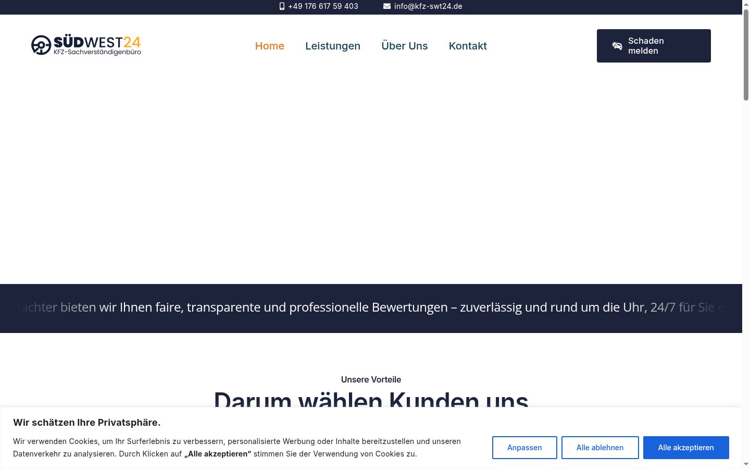Click the page vertical scrollbar thumb
Screen dimensions: 750x469
746,54
